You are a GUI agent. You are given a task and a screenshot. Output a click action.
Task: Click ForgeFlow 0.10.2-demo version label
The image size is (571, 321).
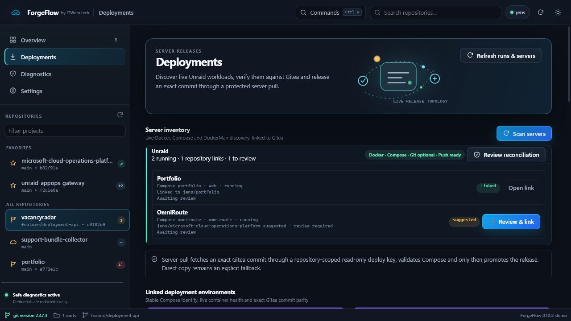543,315
